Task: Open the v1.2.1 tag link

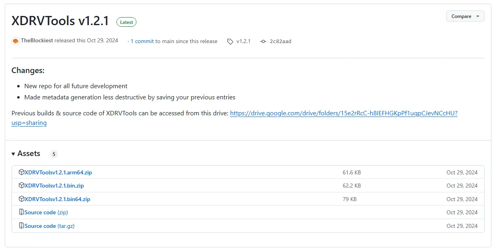Action: click(243, 42)
